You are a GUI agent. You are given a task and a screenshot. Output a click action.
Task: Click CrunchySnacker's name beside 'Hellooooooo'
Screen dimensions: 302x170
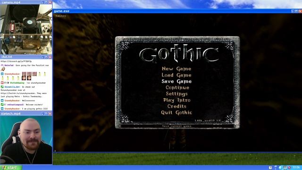12,101
